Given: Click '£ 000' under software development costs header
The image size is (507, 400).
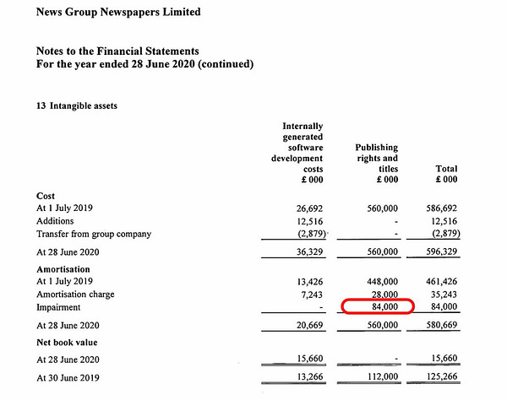Looking at the screenshot, I should [x=312, y=180].
